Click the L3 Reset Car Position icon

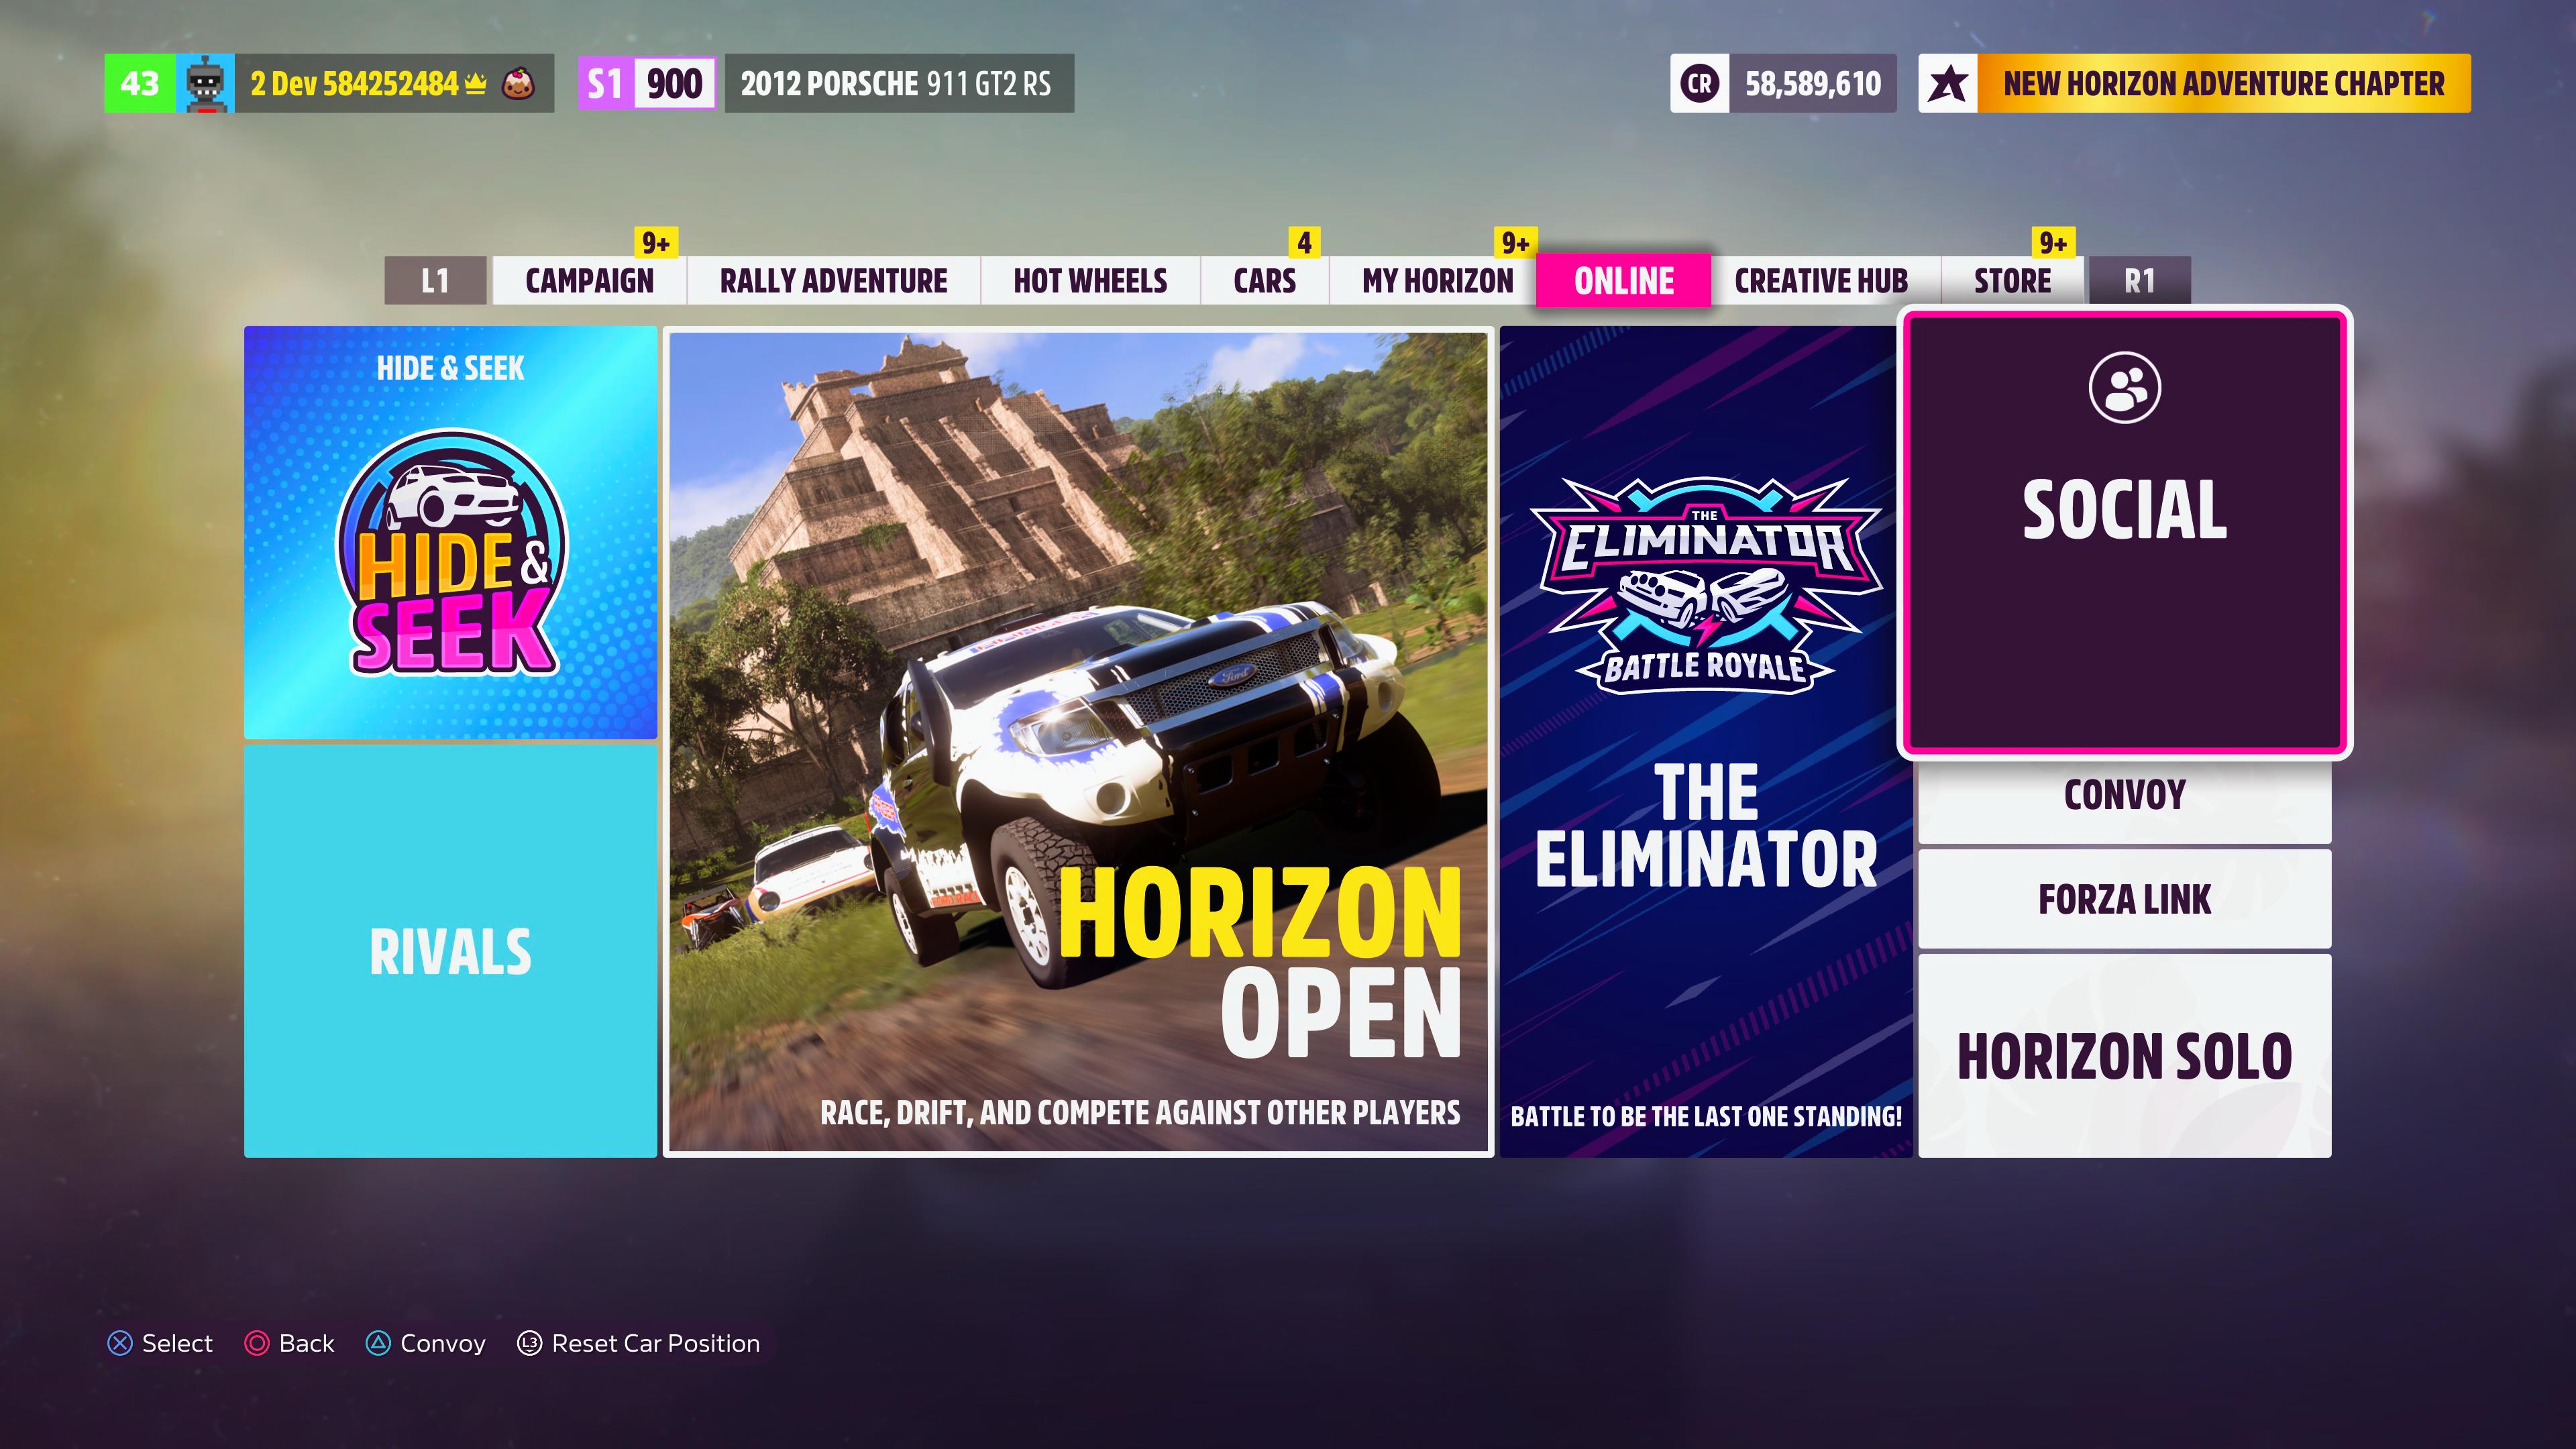pos(530,1343)
